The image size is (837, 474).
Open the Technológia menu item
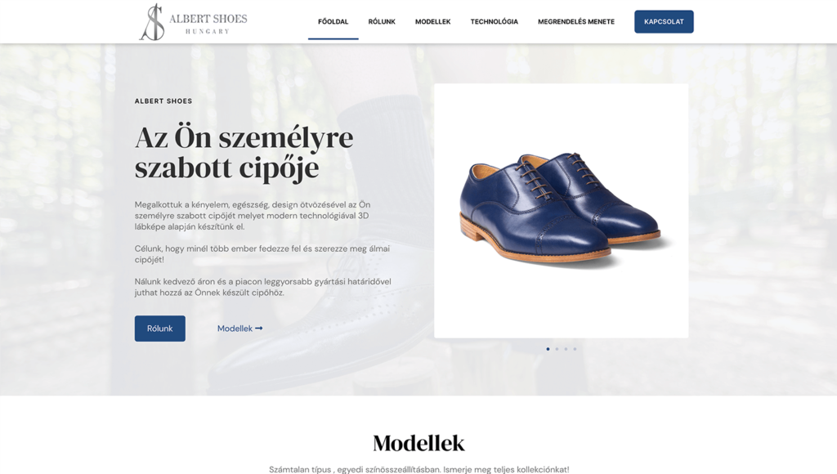click(495, 22)
